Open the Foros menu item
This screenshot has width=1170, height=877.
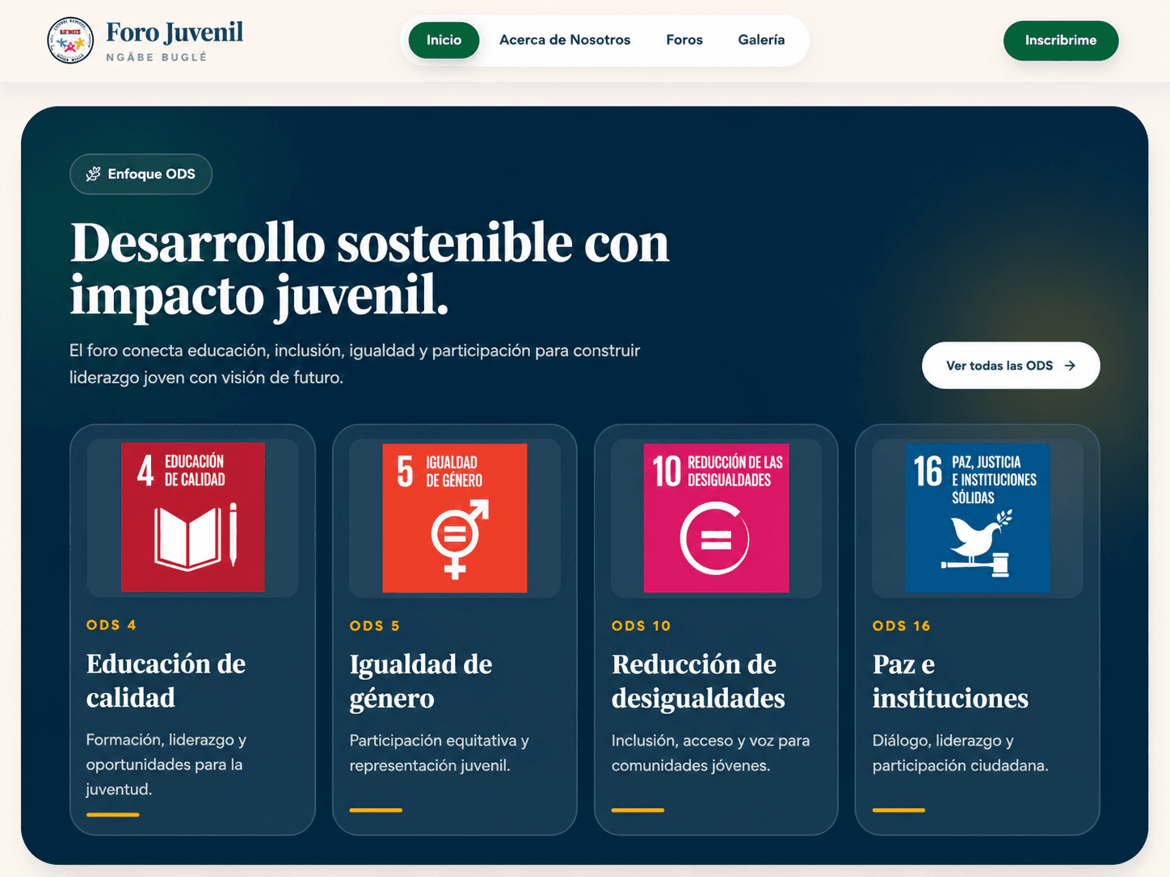tap(684, 40)
